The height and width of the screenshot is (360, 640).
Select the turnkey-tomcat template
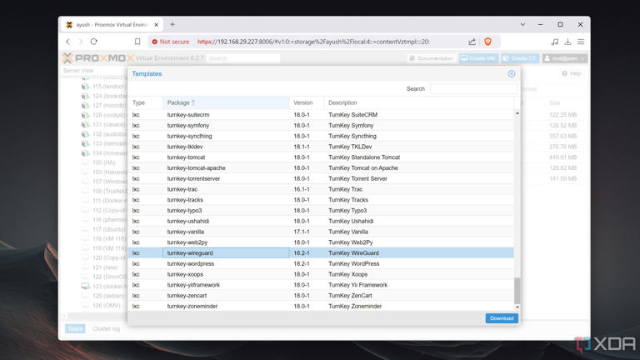(321, 157)
